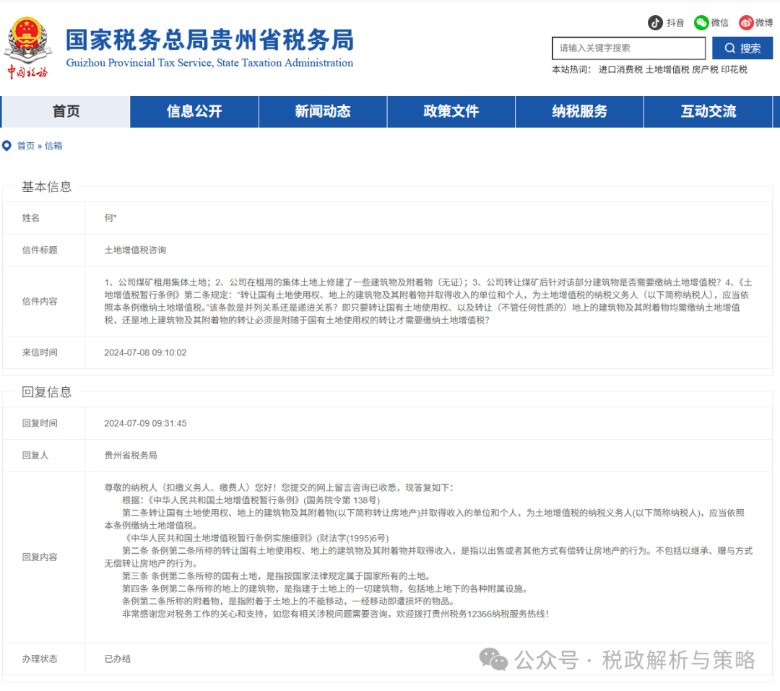Click the 印花税 hot word link
Image resolution: width=780 pixels, height=691 pixels.
pos(734,70)
